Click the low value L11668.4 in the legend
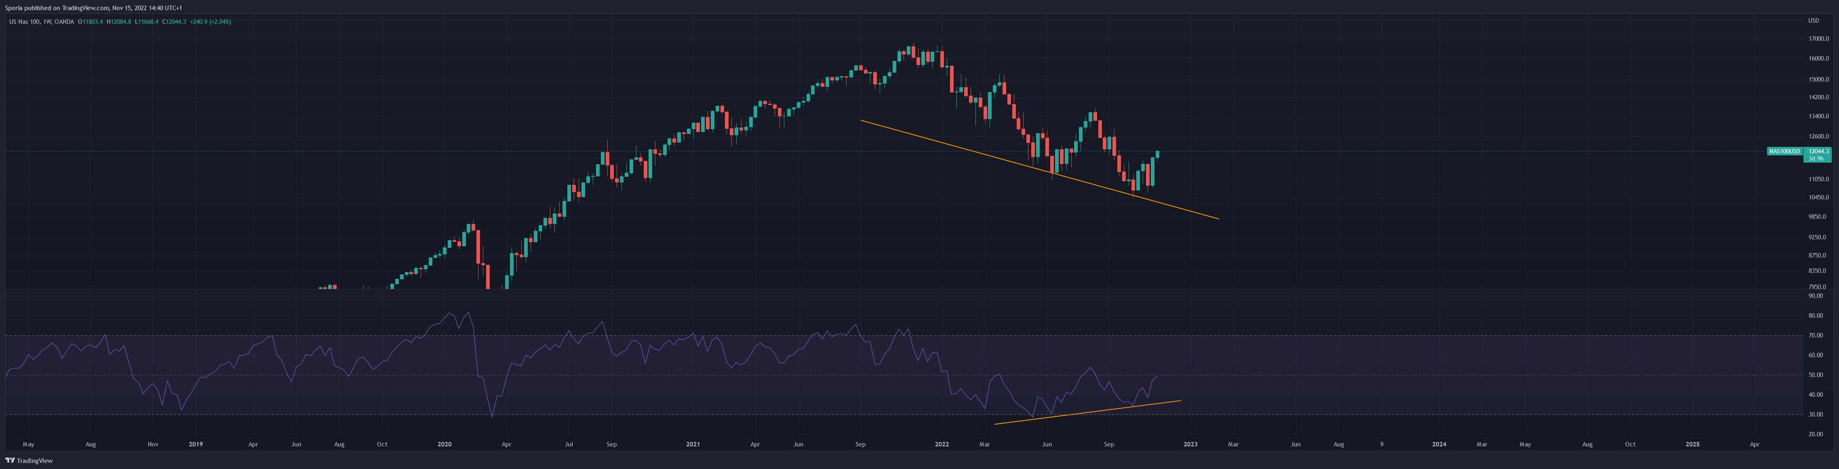Screen dimensions: 1839x469 pyautogui.click(x=147, y=22)
